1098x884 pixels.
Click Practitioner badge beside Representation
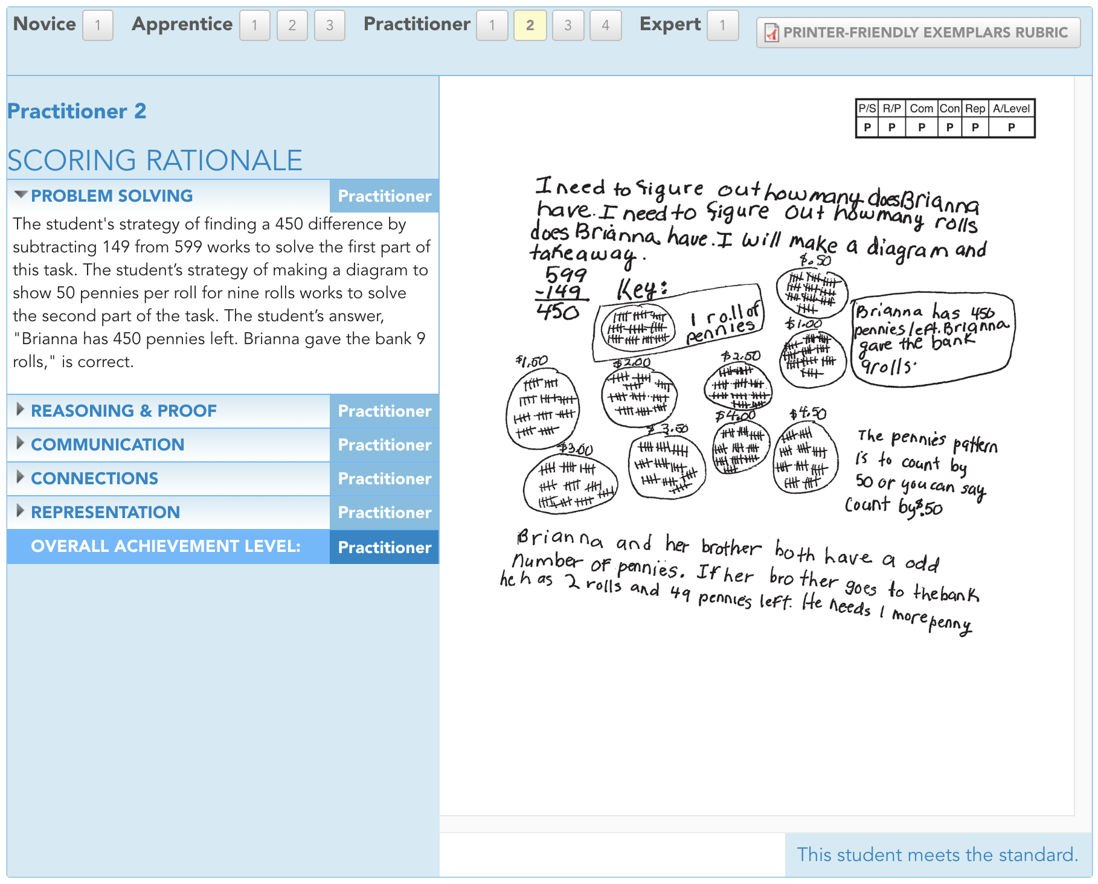384,513
